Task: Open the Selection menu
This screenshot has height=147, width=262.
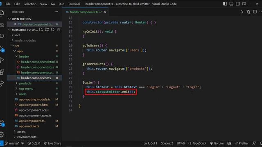Action: coord(30,4)
